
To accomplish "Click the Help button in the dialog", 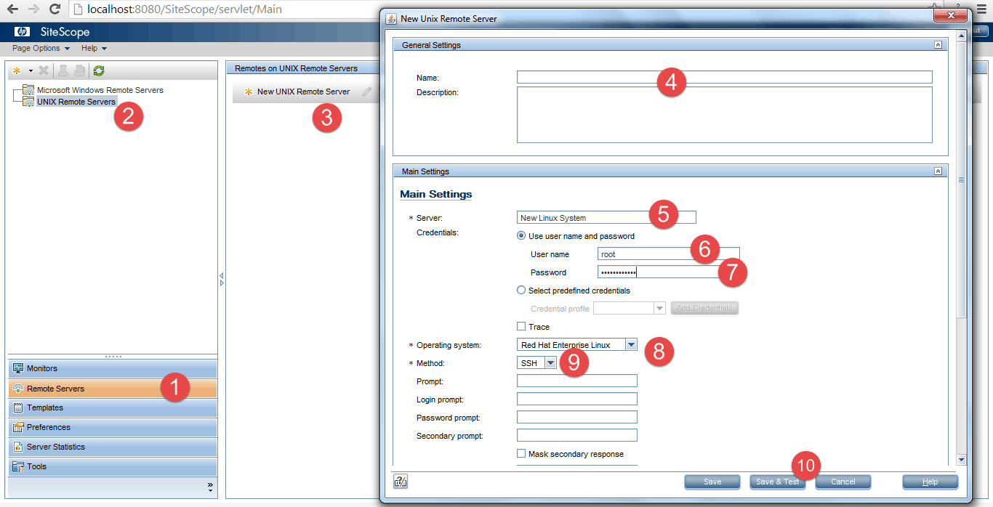I will 930,482.
